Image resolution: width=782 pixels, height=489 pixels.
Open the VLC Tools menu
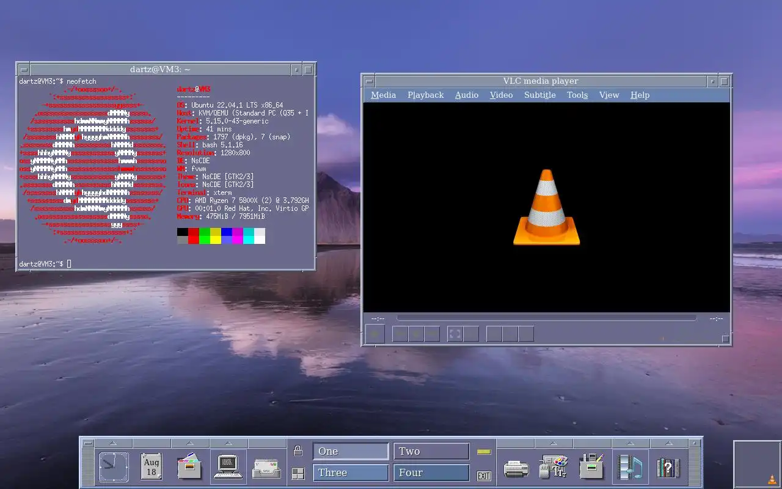click(x=577, y=95)
